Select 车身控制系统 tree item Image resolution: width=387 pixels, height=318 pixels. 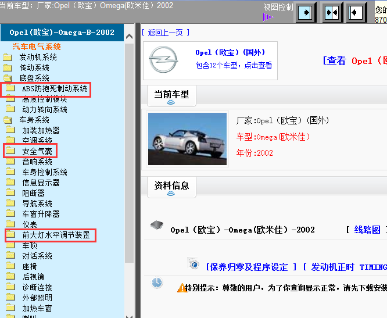(45, 172)
